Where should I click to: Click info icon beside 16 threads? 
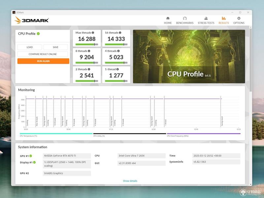coord(120,33)
